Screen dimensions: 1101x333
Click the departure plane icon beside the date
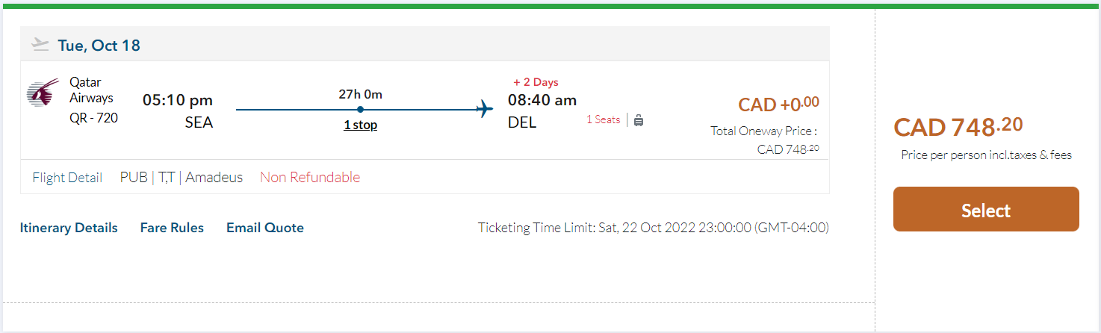click(40, 45)
